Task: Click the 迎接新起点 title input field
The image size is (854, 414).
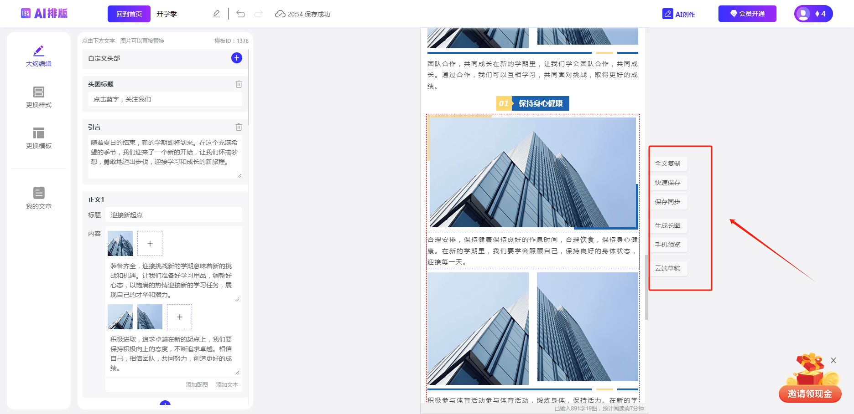Action: click(x=173, y=214)
